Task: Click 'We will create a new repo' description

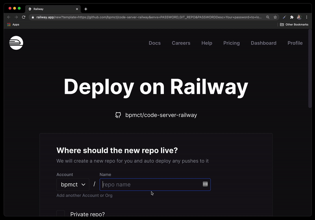Action: pos(133,161)
